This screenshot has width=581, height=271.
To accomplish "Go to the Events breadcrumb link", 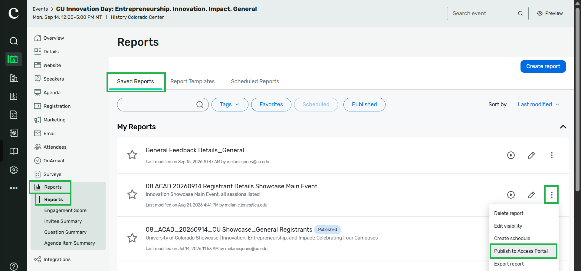I will (x=40, y=9).
